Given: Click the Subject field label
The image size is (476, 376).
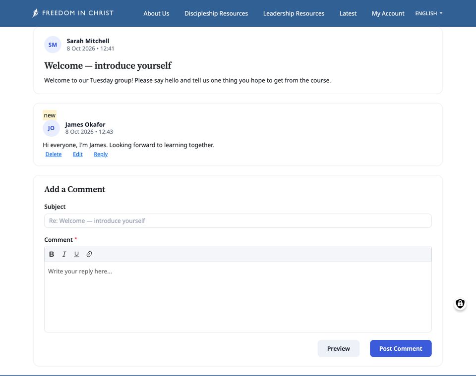Looking at the screenshot, I should 55,207.
